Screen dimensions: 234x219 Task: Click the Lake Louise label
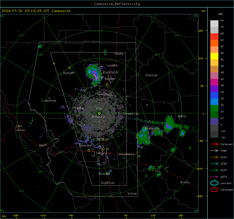(x=20, y=128)
